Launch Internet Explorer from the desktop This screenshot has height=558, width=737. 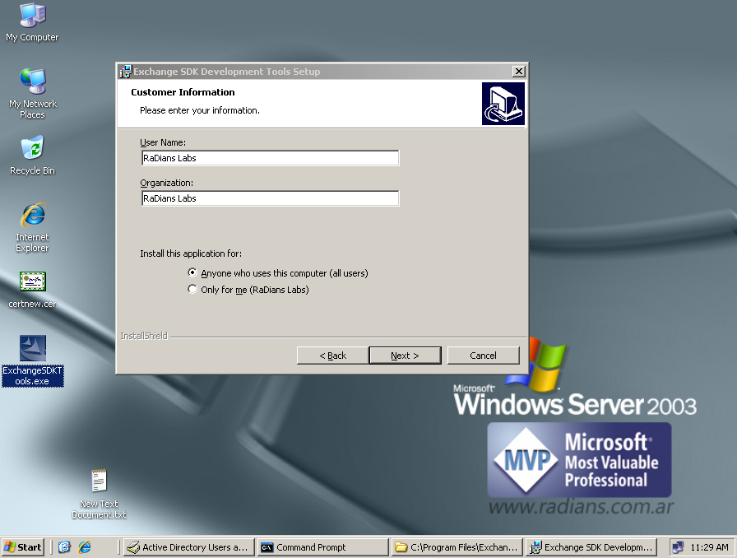(x=32, y=216)
